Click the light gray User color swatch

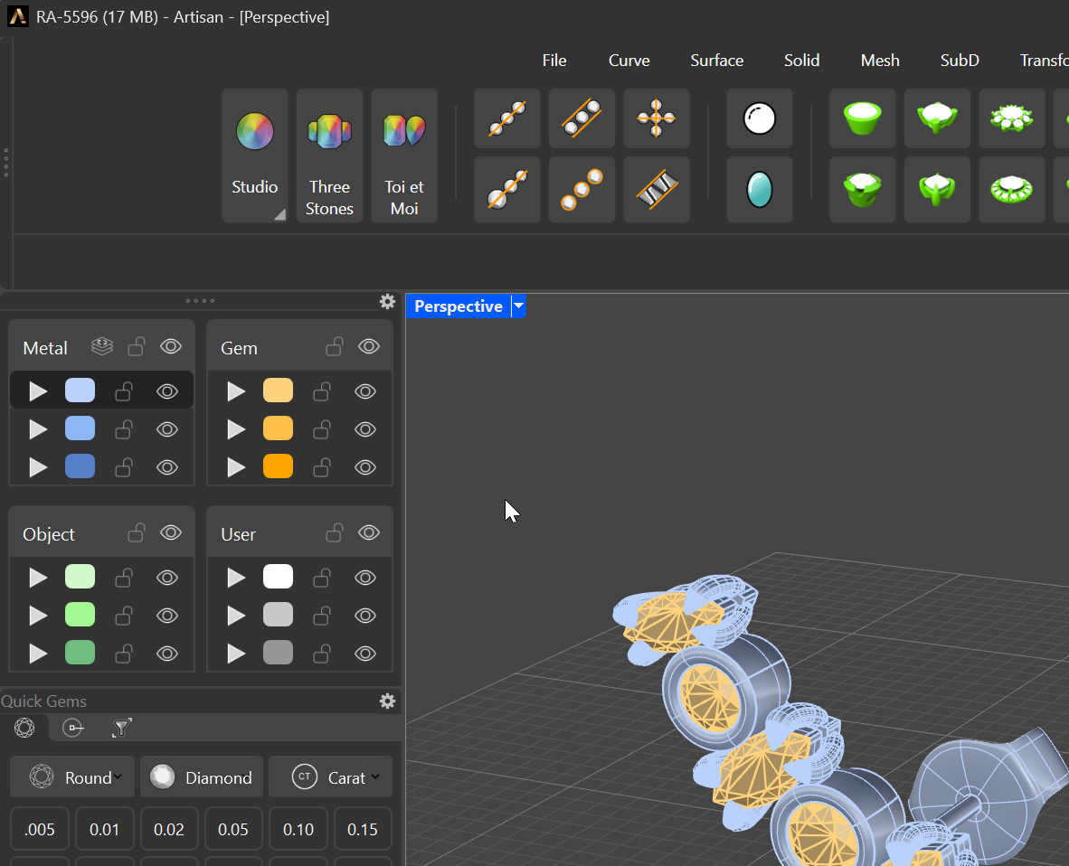coord(278,615)
